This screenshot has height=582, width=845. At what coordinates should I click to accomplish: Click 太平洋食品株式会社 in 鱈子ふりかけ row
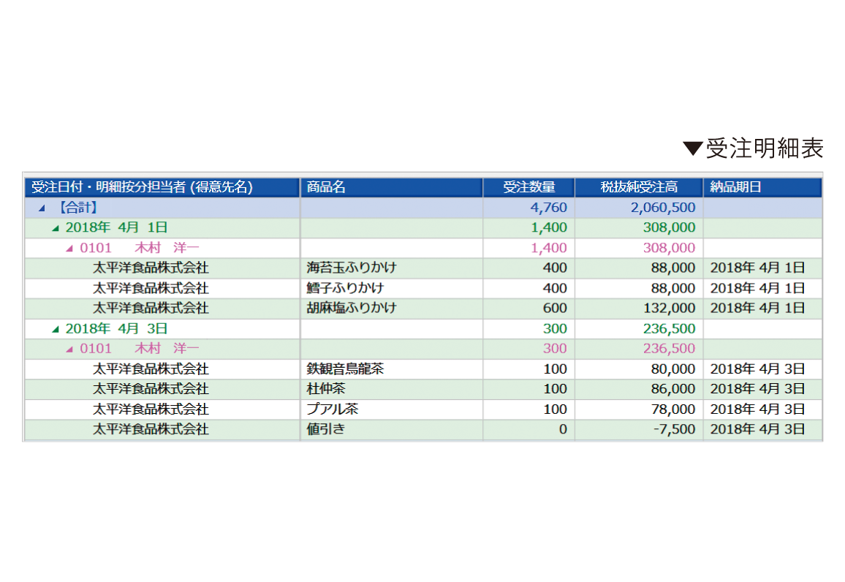click(x=151, y=288)
